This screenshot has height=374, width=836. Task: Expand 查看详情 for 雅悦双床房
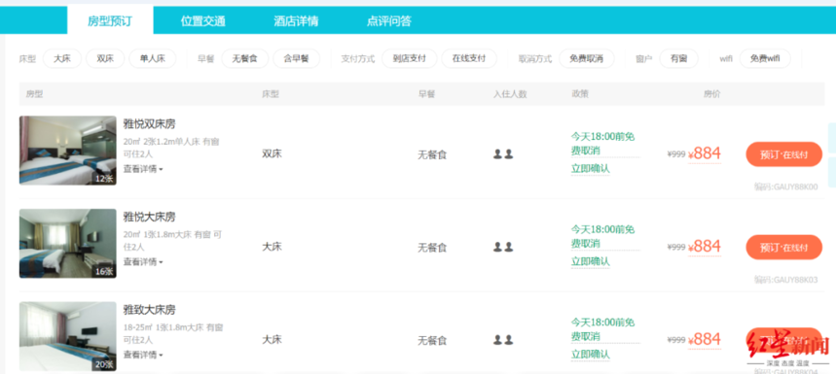click(143, 169)
